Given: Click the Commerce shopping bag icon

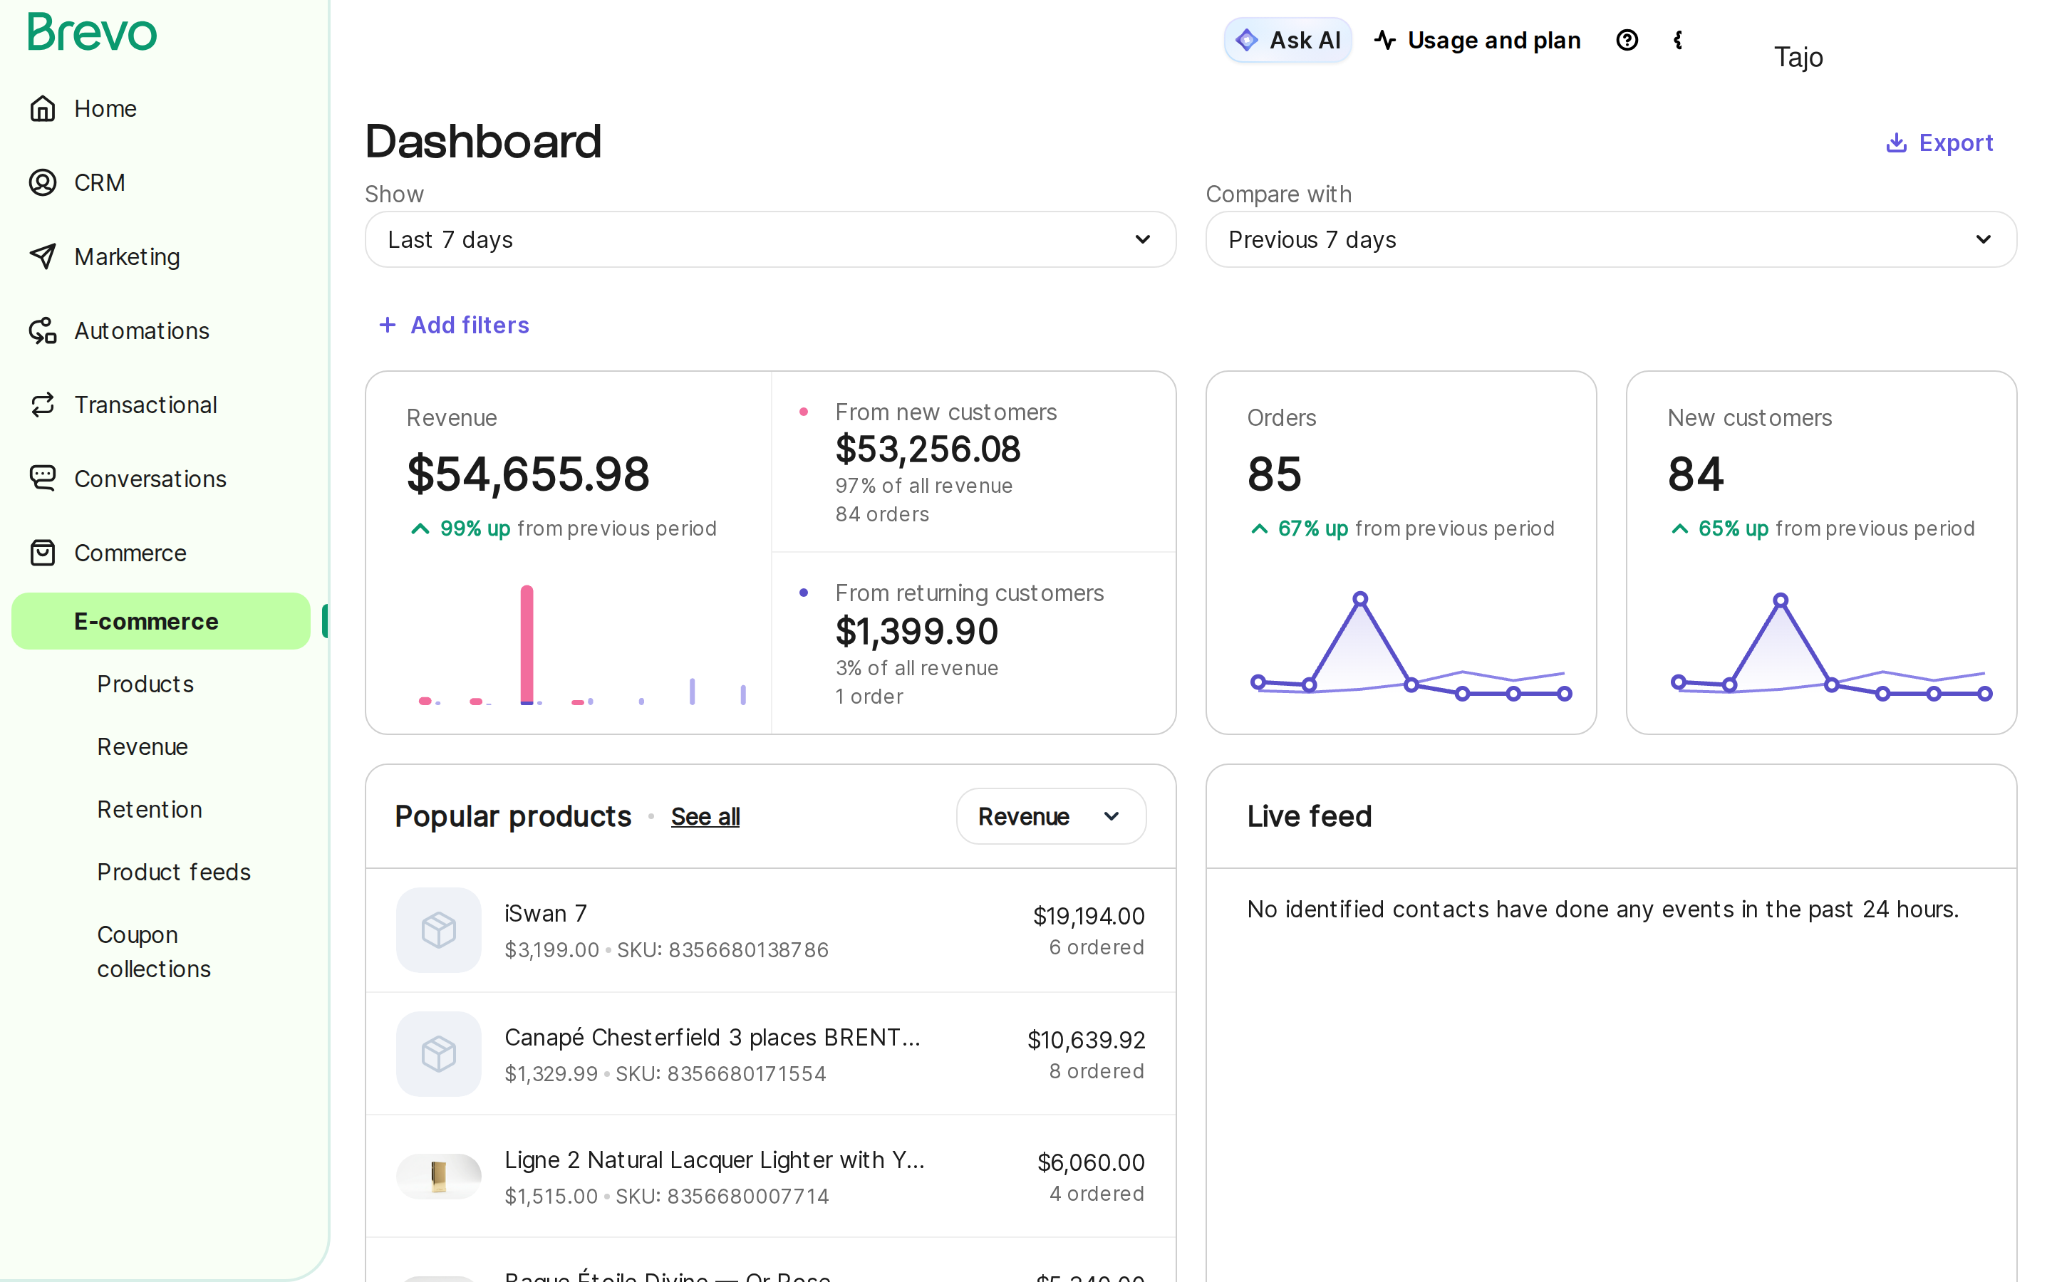Looking at the screenshot, I should [43, 553].
